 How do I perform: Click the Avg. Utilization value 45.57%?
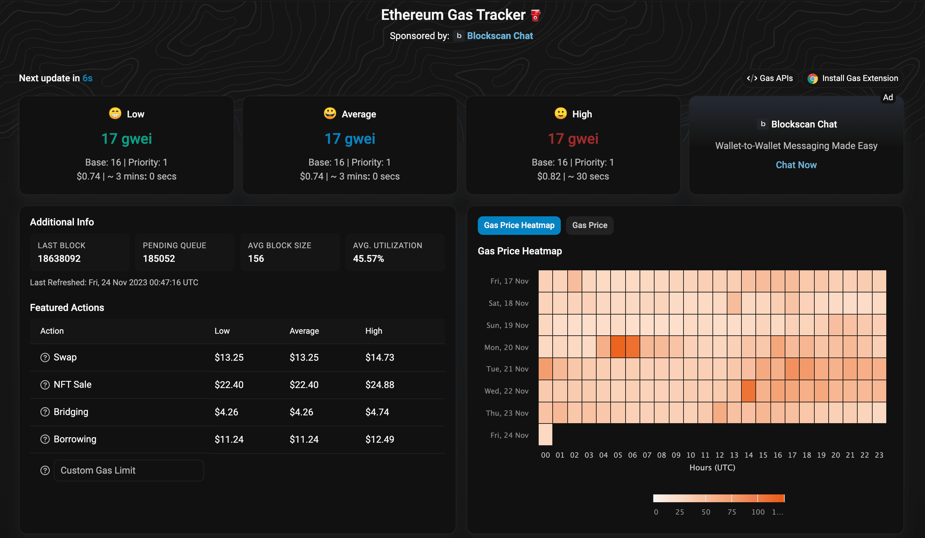[368, 259]
